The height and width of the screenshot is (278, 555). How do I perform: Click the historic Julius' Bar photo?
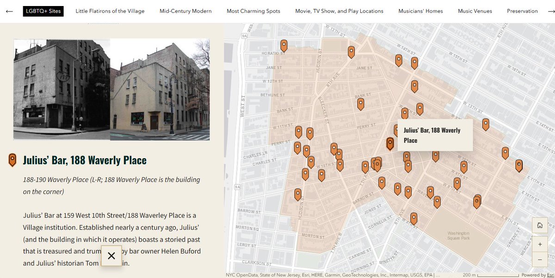point(62,89)
